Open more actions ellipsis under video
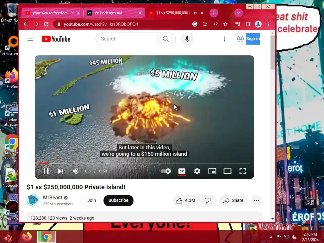 click(256, 200)
